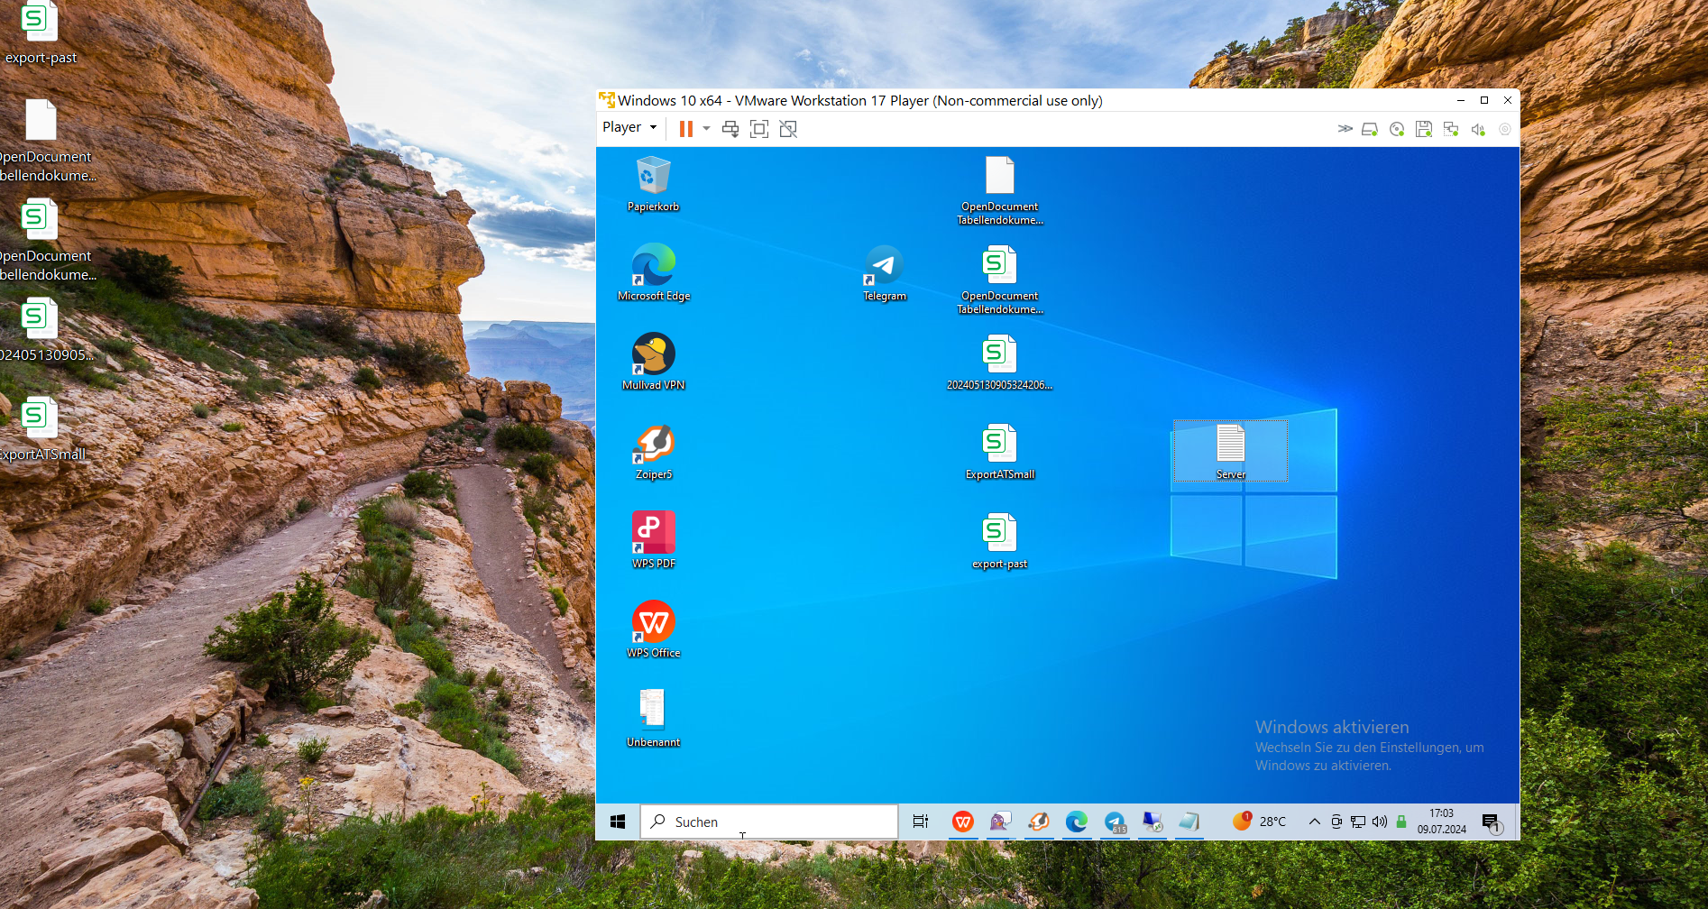Select the Server text file icon

coord(1230,451)
